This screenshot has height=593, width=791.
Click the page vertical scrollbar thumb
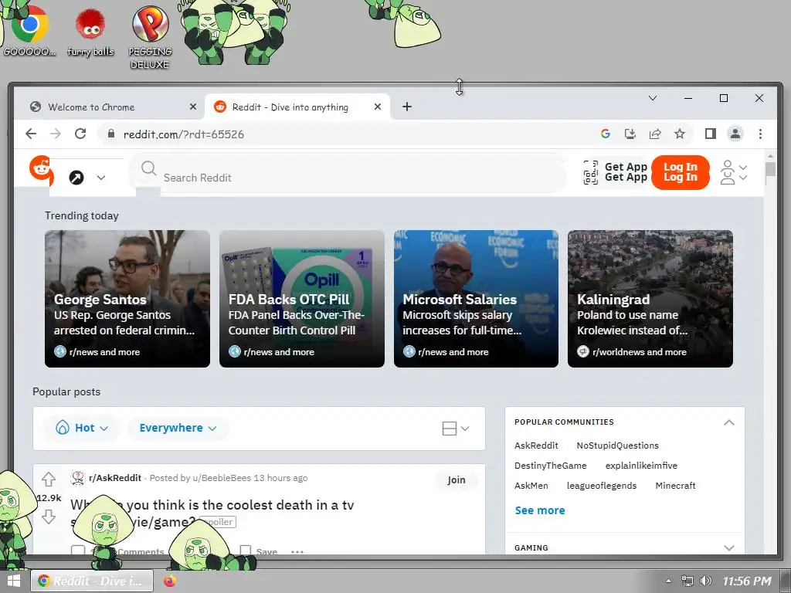(770, 169)
